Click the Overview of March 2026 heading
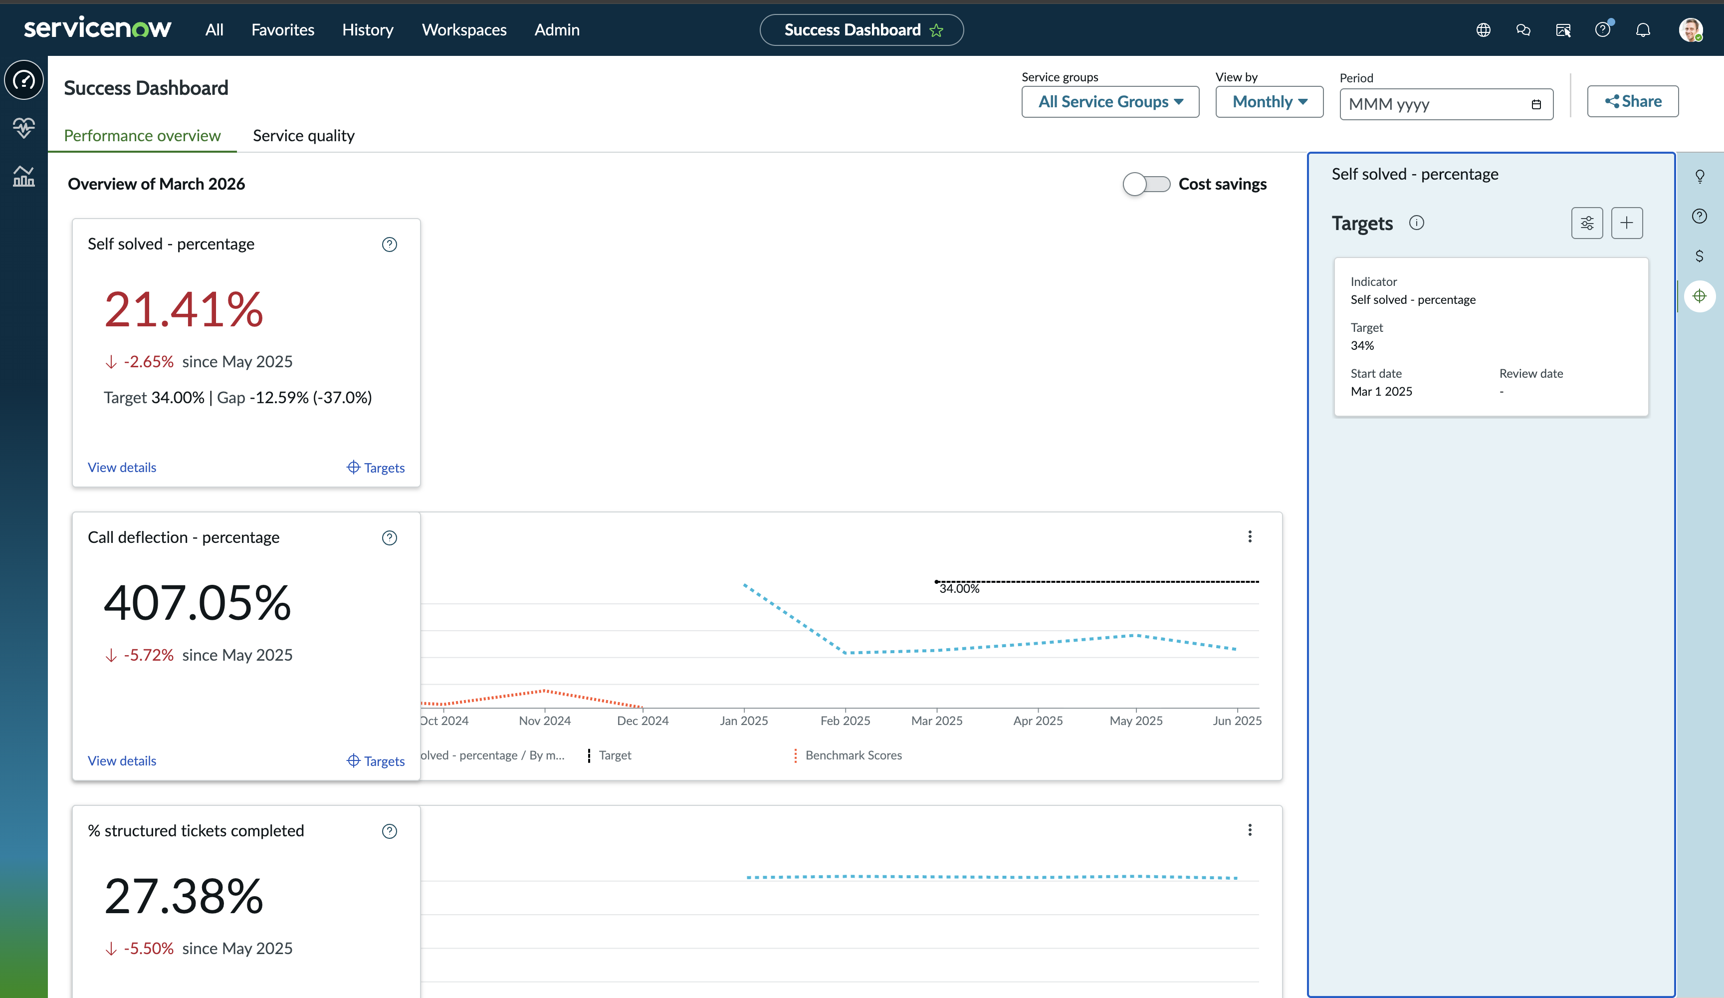 156,184
